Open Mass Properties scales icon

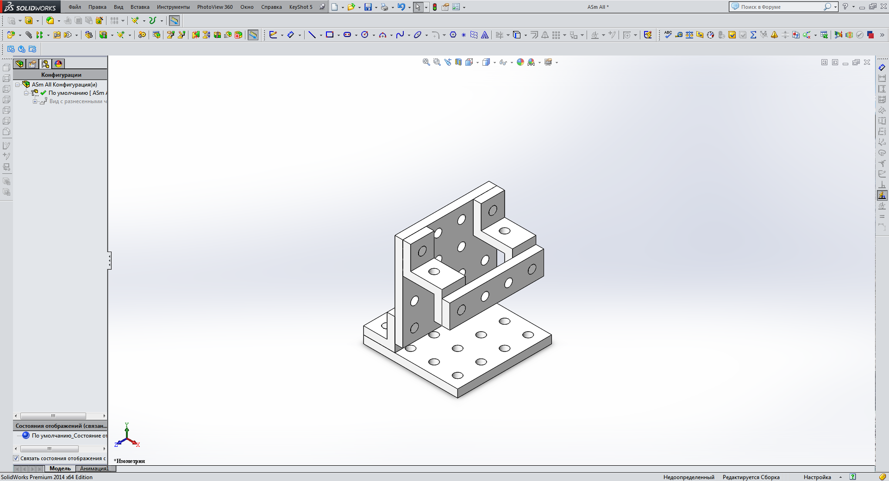[x=689, y=35]
